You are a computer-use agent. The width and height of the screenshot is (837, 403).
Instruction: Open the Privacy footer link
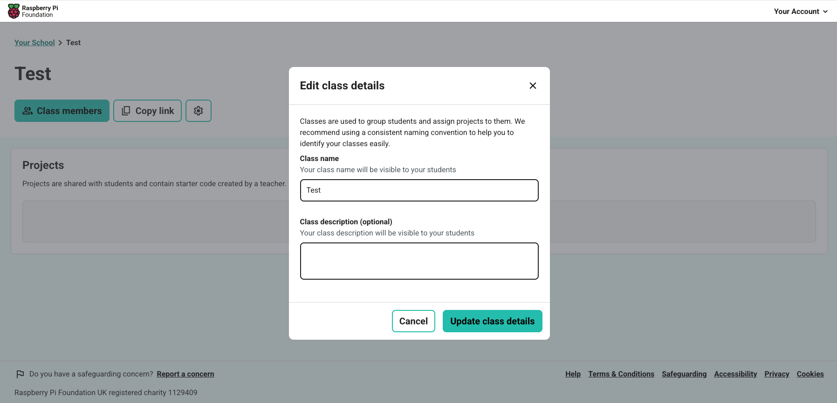[x=776, y=374]
